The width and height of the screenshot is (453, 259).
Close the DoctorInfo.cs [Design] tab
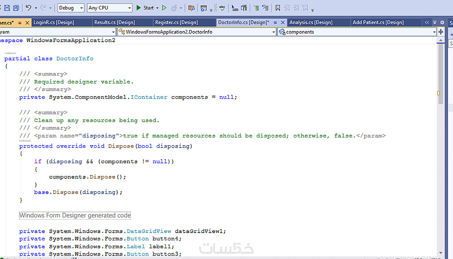tap(283, 22)
